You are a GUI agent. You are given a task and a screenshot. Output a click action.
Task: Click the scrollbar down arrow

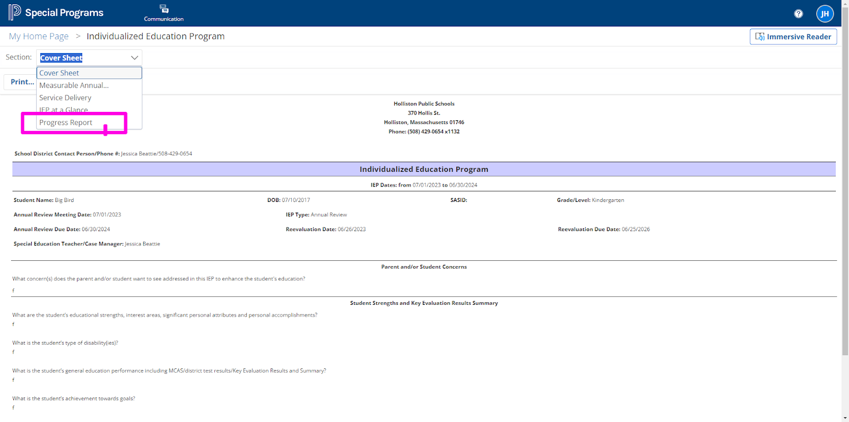tap(845, 418)
